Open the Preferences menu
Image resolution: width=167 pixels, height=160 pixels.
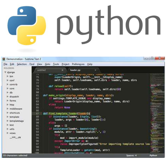point(78,64)
